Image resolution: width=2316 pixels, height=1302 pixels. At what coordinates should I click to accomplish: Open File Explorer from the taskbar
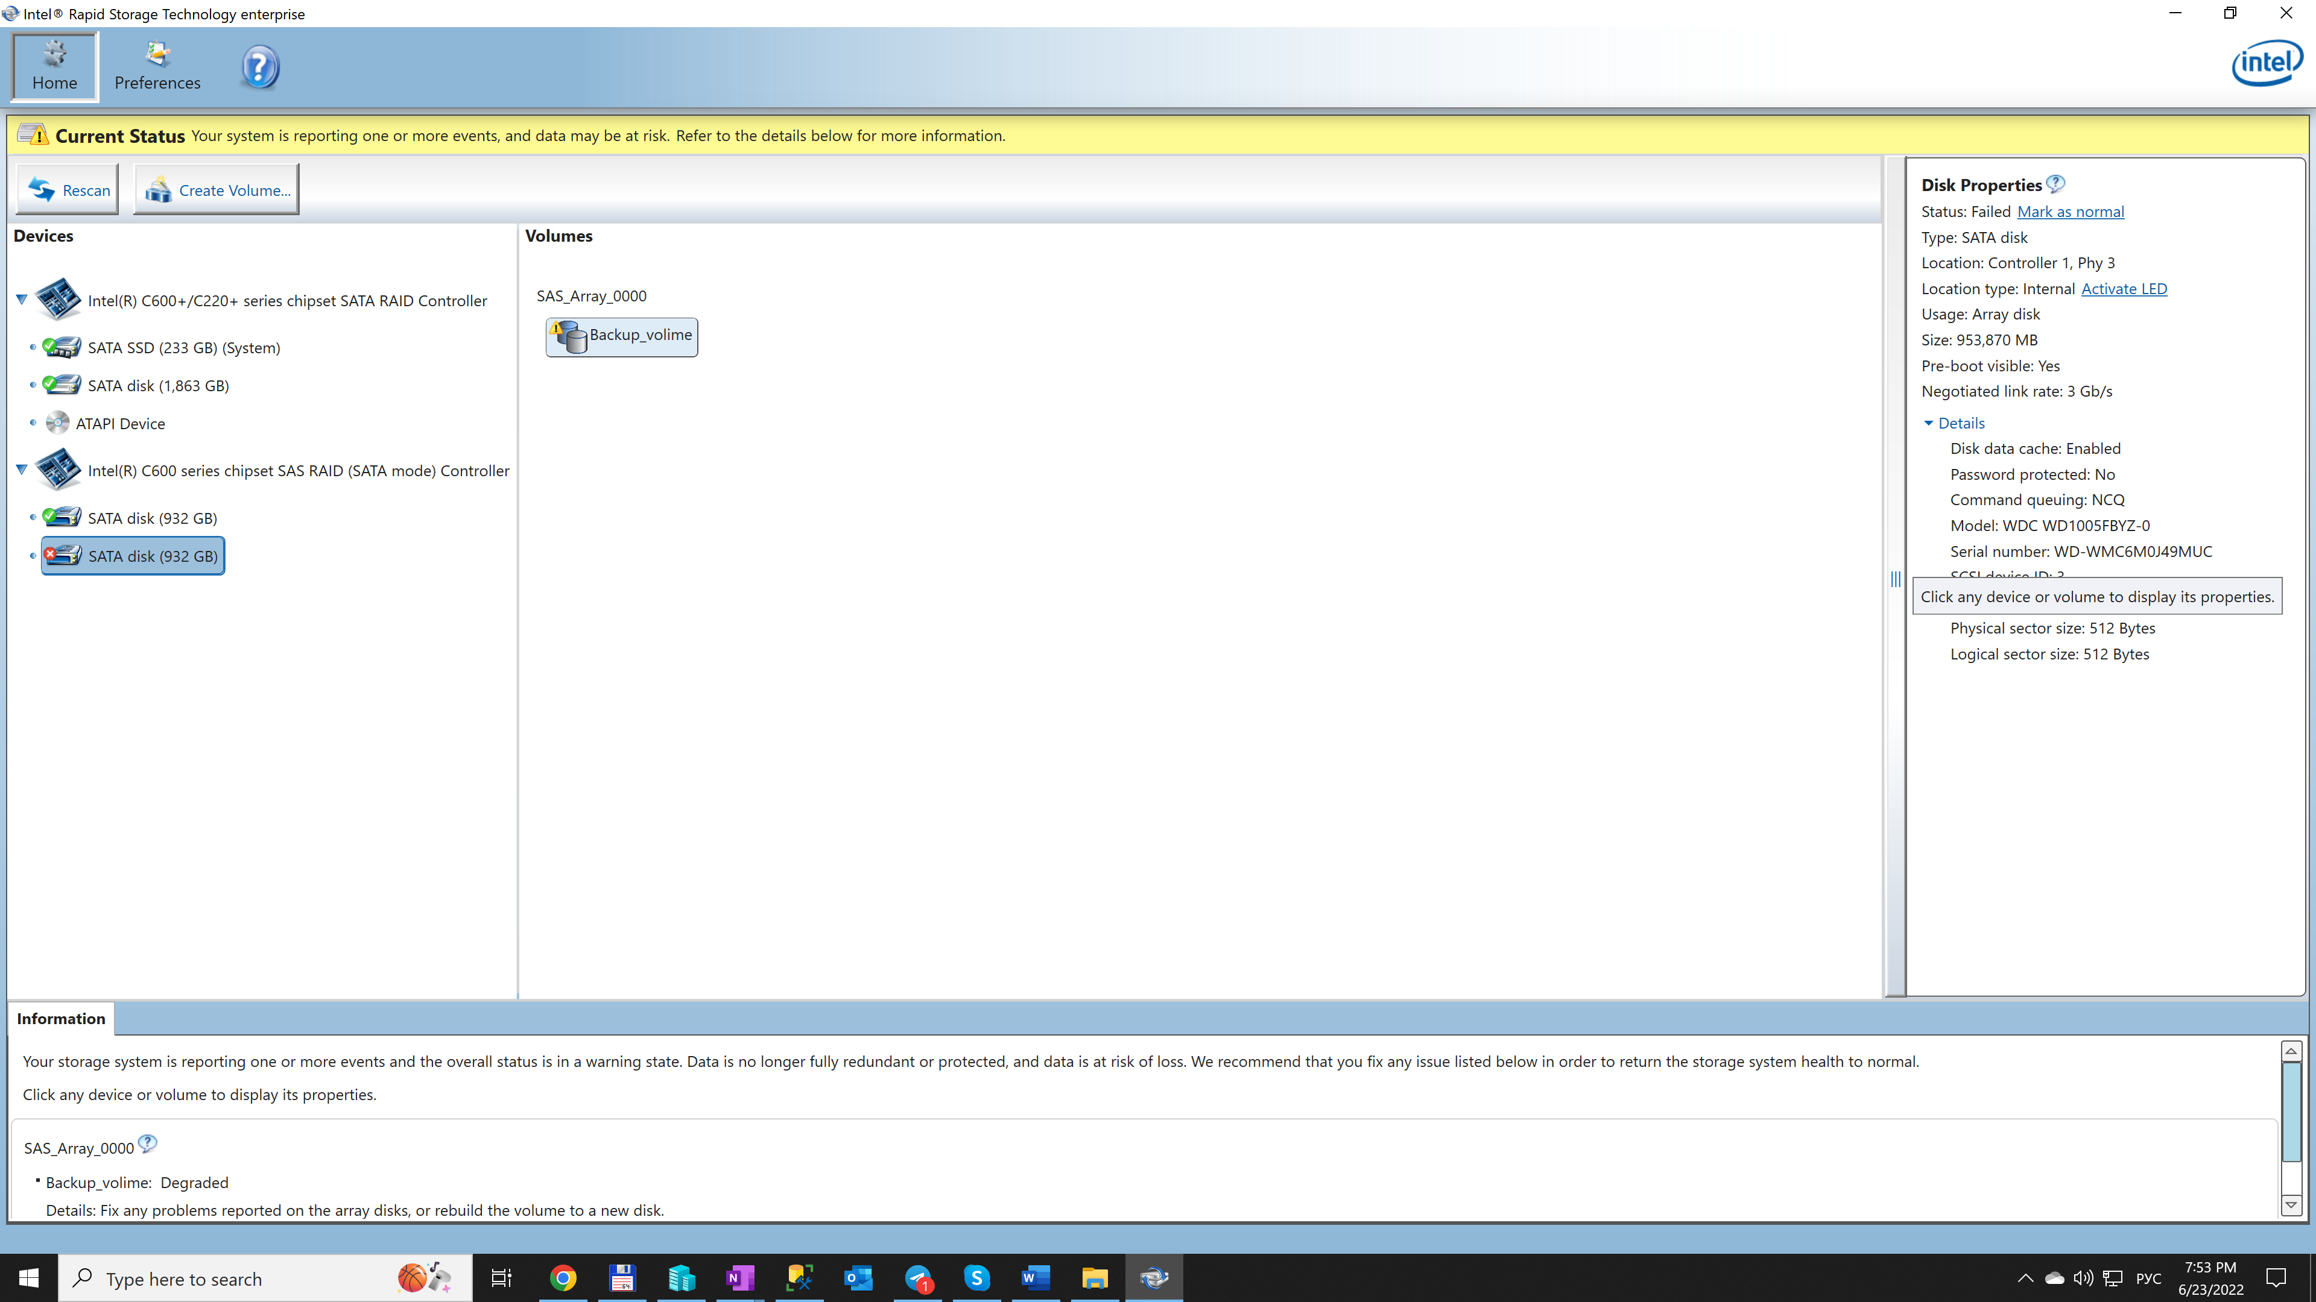click(x=1095, y=1278)
